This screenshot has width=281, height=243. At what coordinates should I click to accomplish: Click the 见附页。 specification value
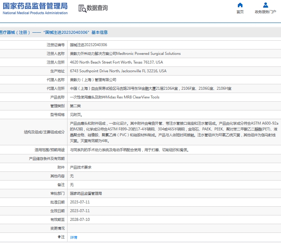point(76,115)
